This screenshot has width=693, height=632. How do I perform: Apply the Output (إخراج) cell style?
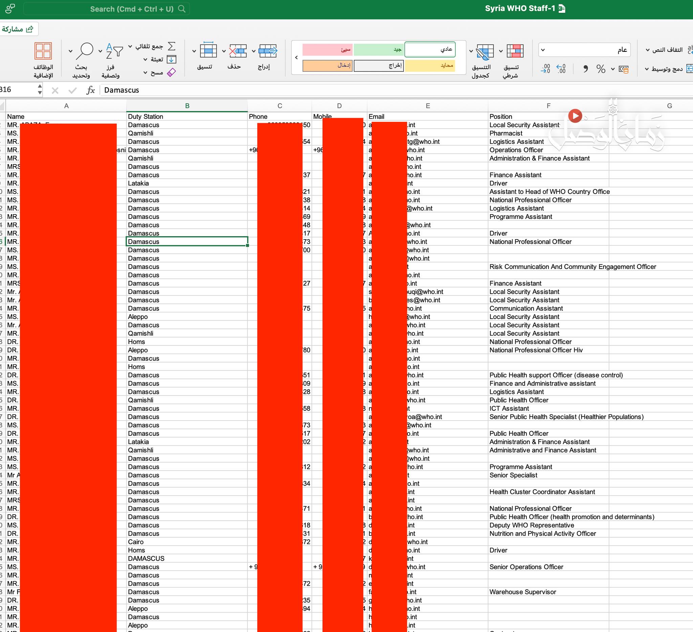(x=378, y=66)
